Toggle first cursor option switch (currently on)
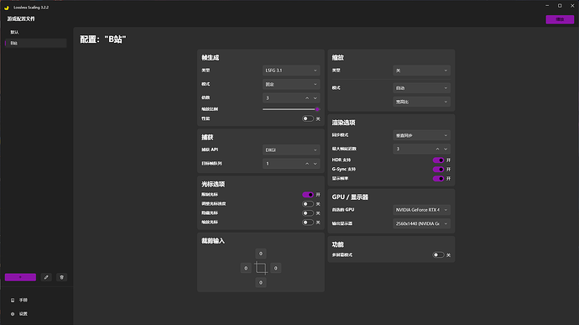This screenshot has width=579, height=325. (x=308, y=195)
